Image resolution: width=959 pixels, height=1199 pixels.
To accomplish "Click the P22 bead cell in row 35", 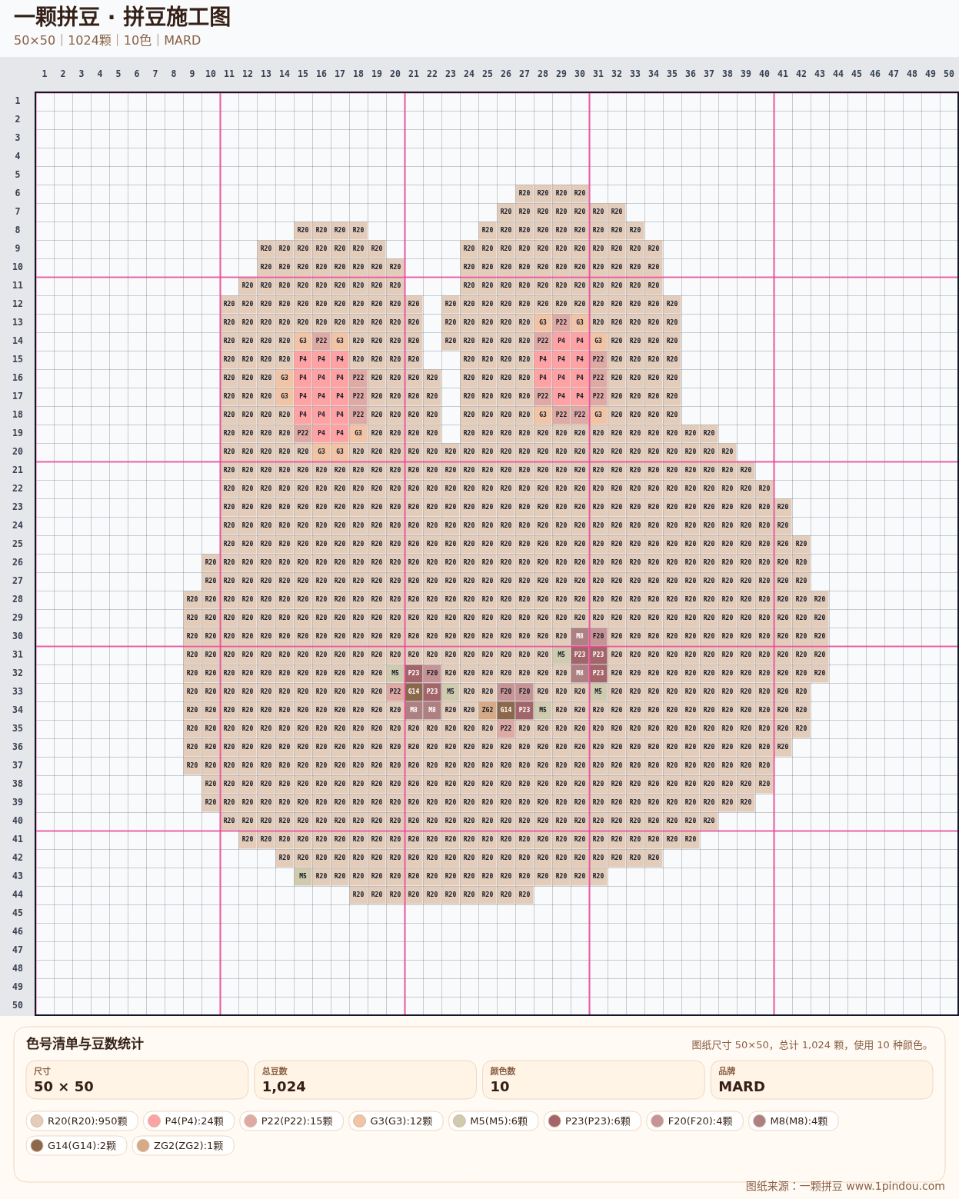I will [x=506, y=728].
